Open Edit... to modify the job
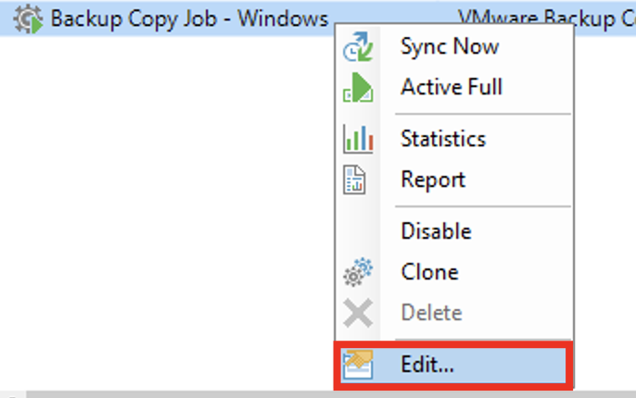This screenshot has width=636, height=398. coord(427,364)
